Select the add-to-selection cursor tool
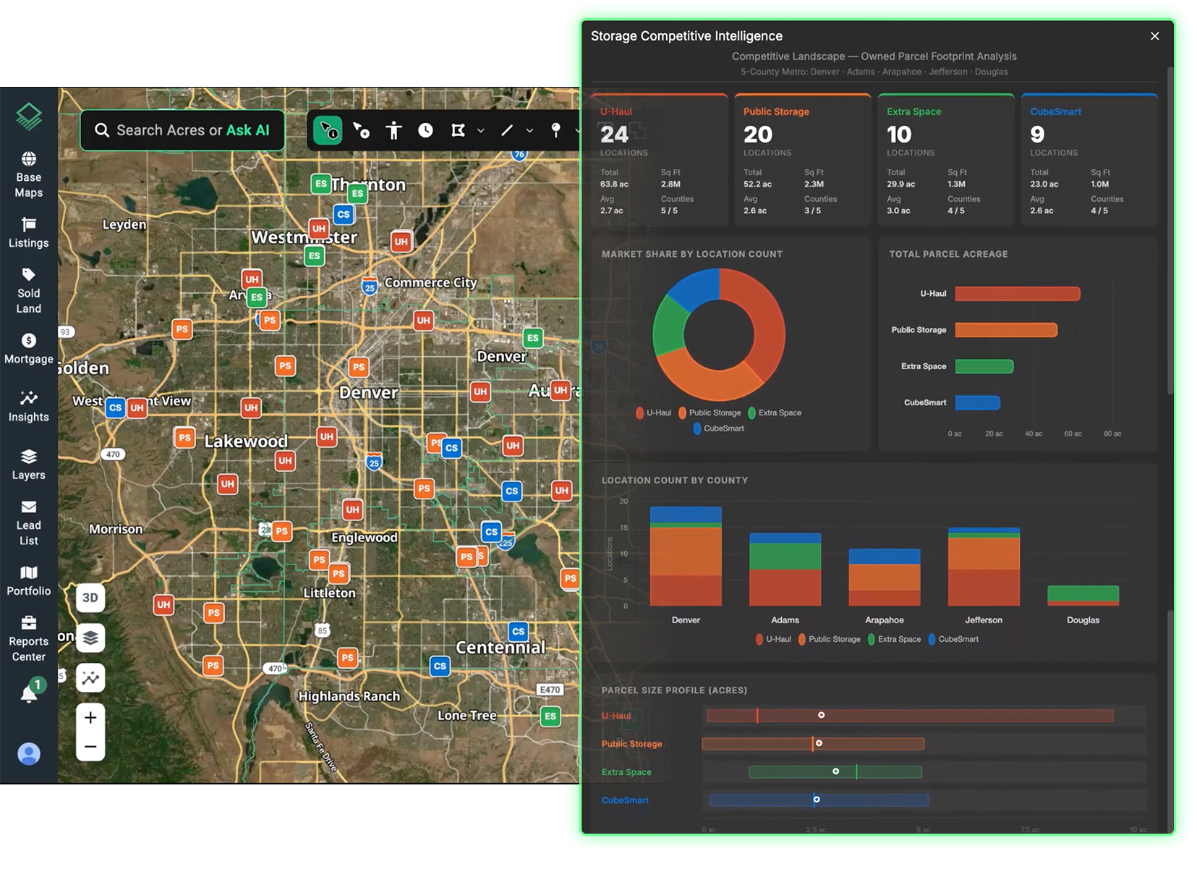 pyautogui.click(x=361, y=130)
